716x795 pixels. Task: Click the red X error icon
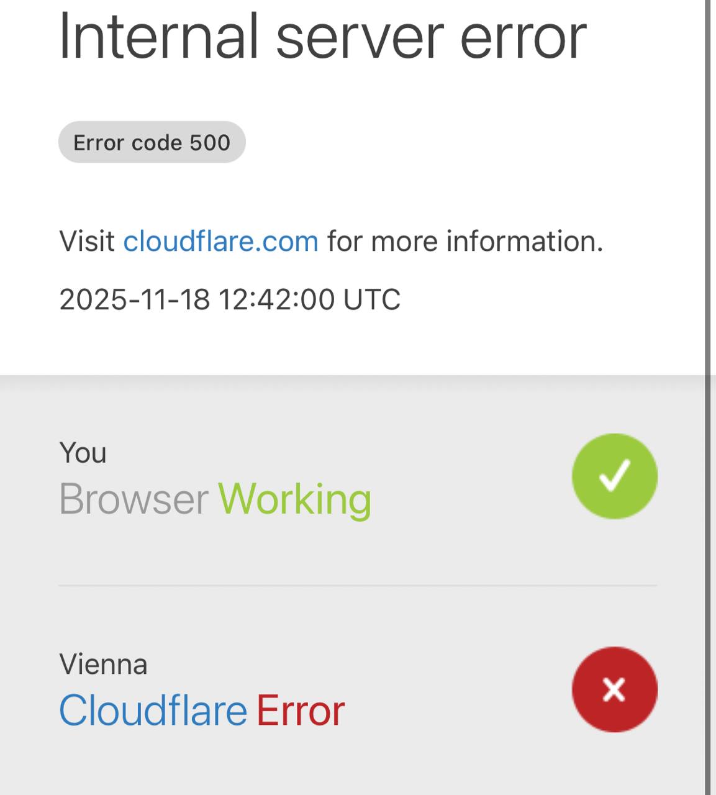coord(614,689)
